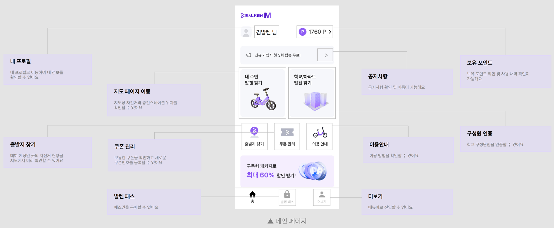Open 출발지 찾기 location icon
Screen dimensions: 554x228
tap(254, 132)
